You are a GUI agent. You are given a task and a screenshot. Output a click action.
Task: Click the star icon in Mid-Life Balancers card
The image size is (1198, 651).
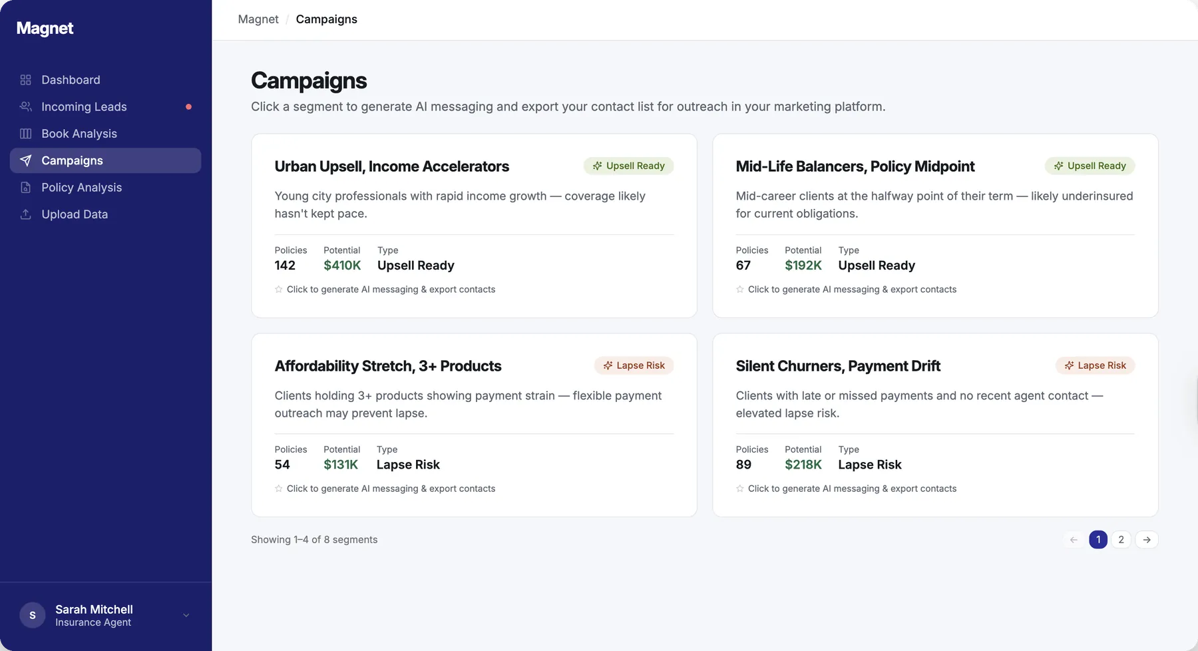point(739,290)
